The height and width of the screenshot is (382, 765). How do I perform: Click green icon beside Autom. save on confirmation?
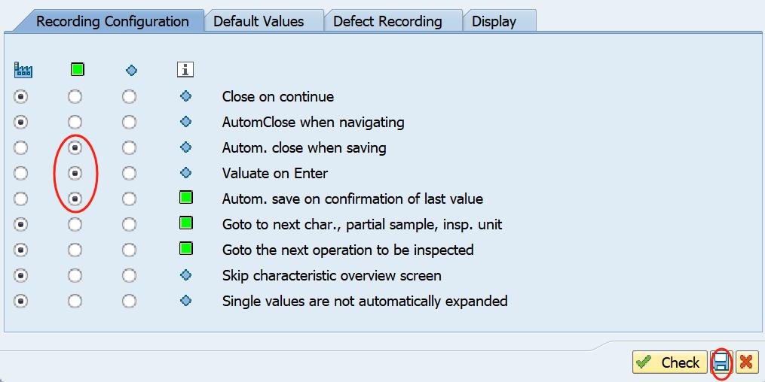(185, 198)
